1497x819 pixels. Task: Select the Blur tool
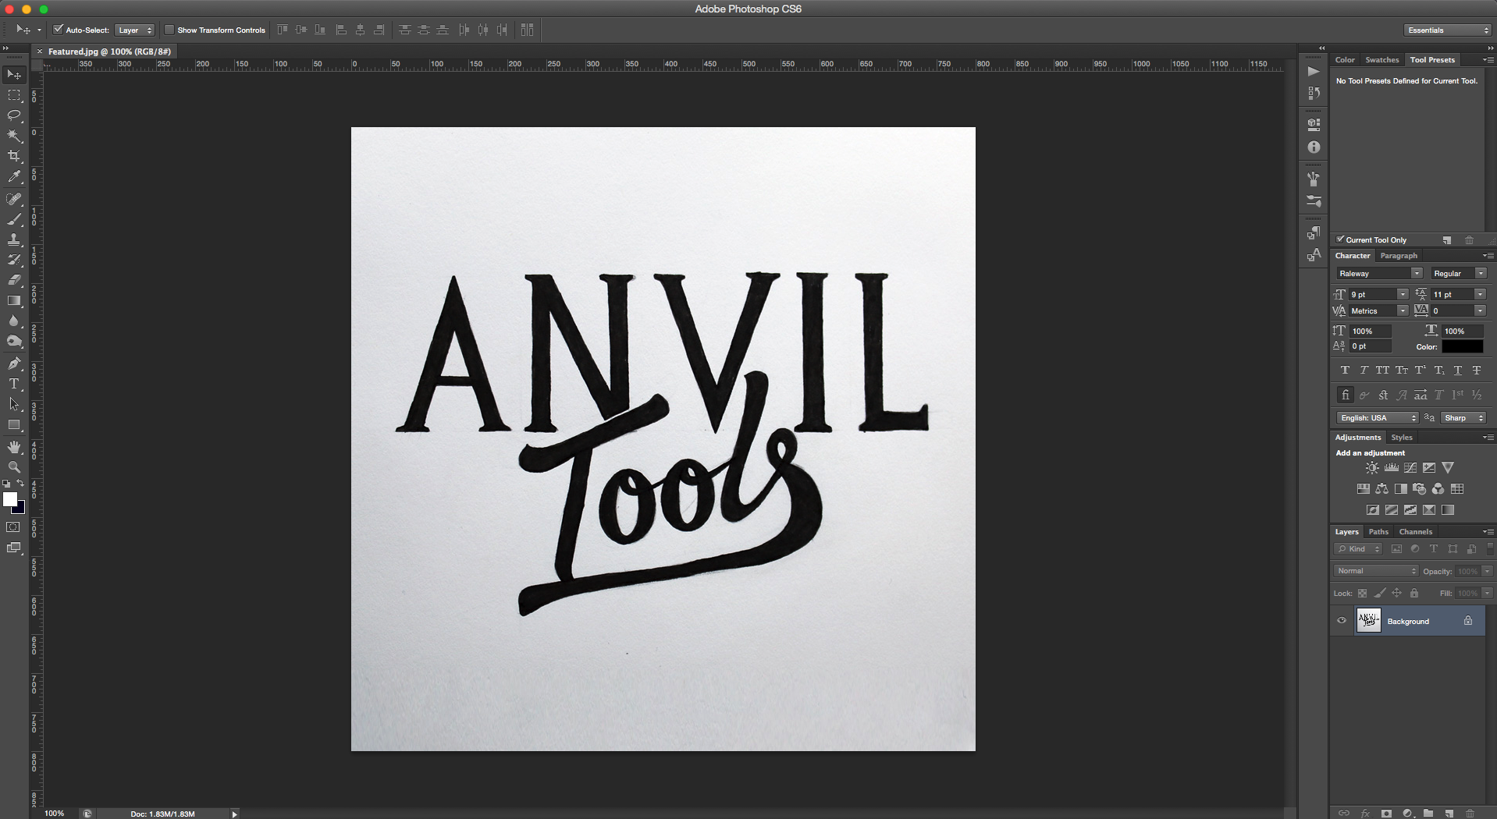[x=14, y=321]
